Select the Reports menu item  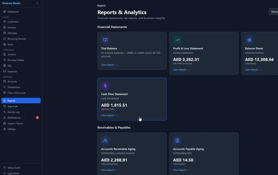coord(21,101)
